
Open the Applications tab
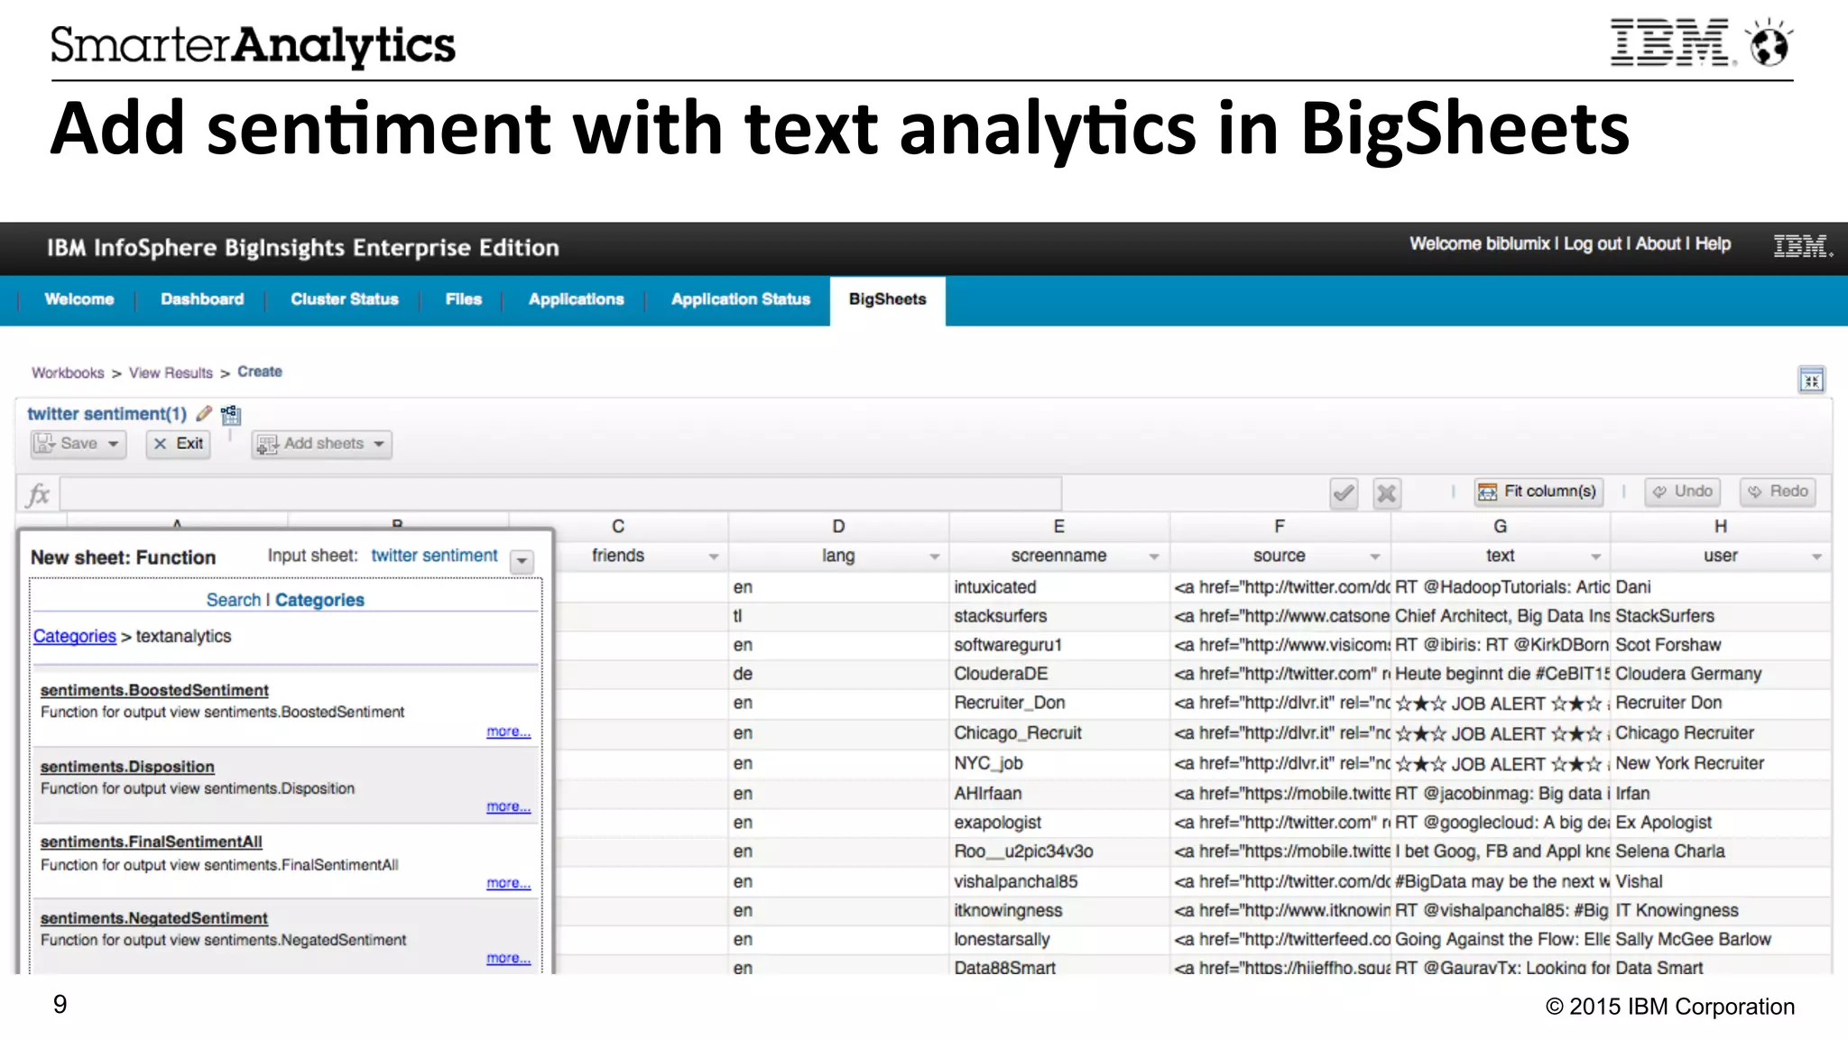pyautogui.click(x=577, y=299)
